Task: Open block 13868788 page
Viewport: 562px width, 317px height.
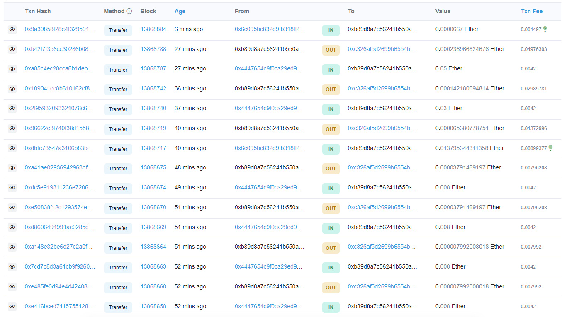Action: pyautogui.click(x=153, y=49)
